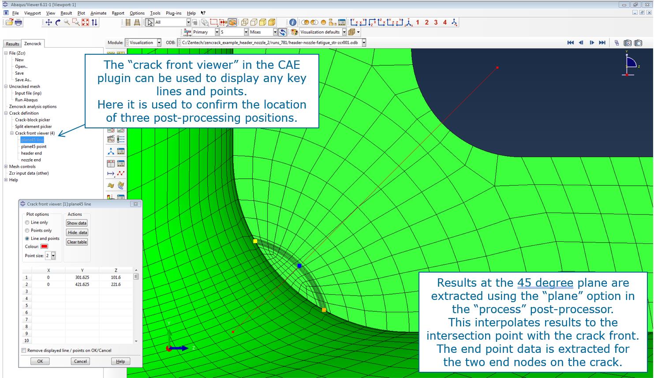Jump to the last frame
This screenshot has height=378, width=654.
click(602, 43)
